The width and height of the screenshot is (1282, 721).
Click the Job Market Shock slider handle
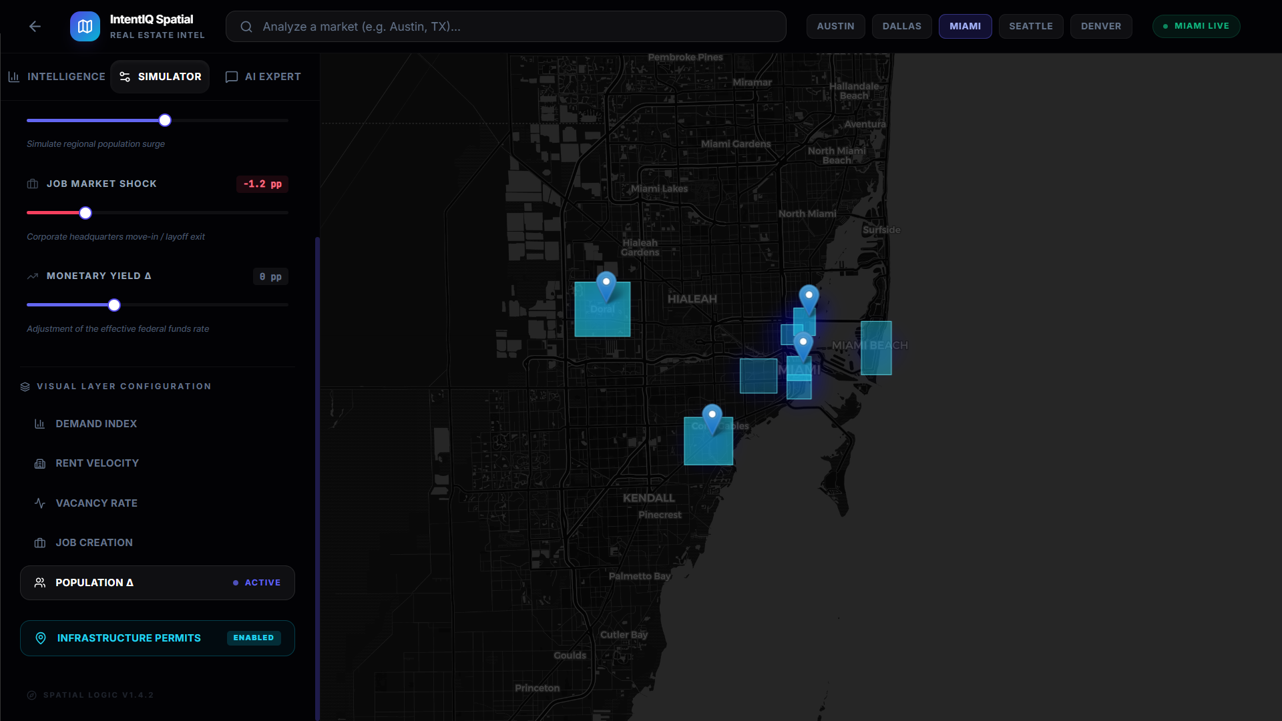click(85, 213)
